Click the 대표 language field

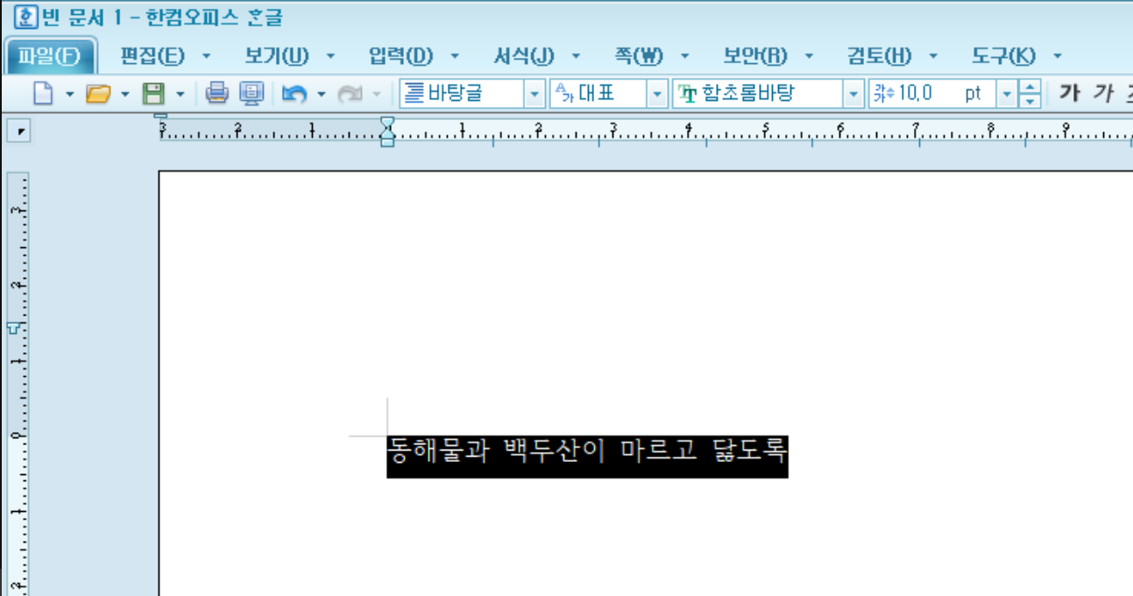click(598, 94)
